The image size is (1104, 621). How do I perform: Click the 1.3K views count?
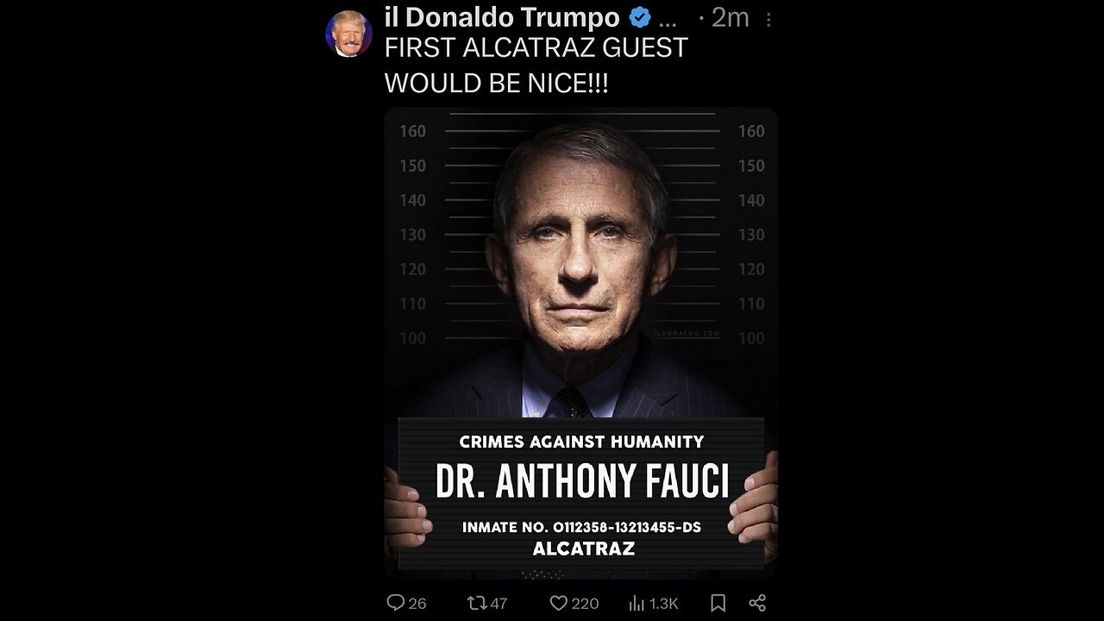click(664, 603)
